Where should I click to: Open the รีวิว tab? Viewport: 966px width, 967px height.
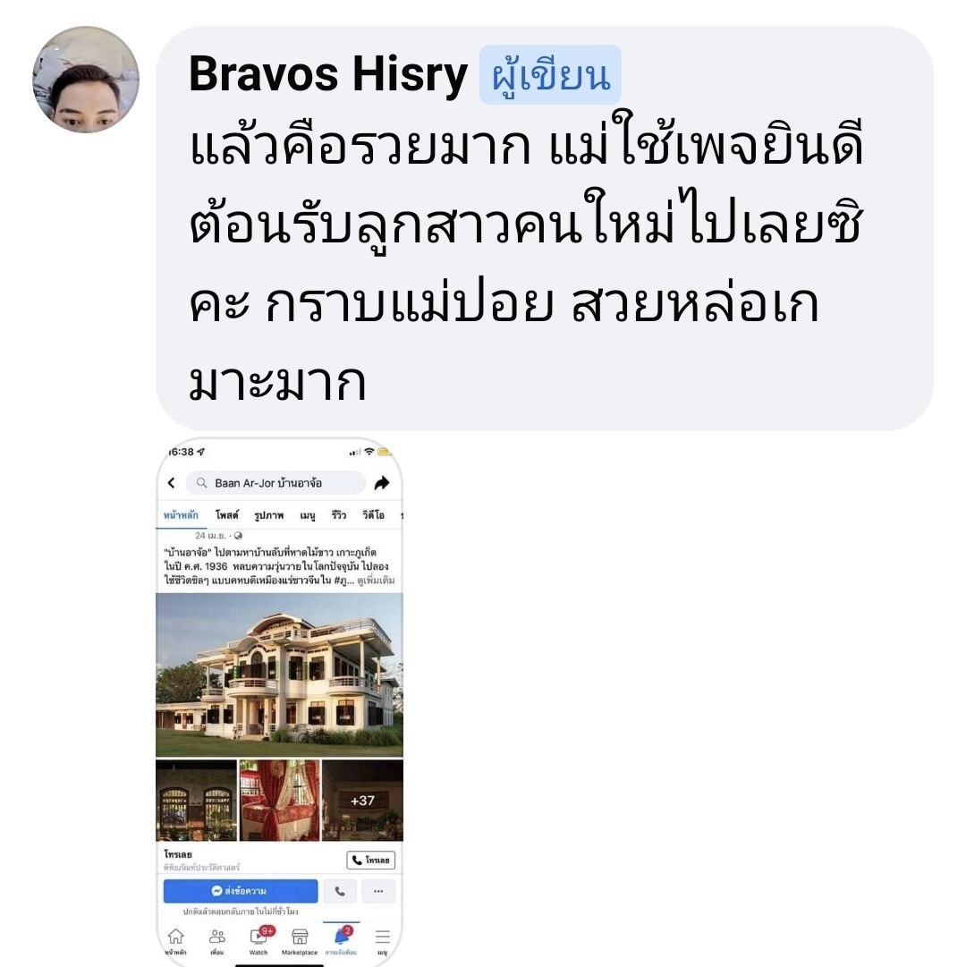(x=338, y=515)
